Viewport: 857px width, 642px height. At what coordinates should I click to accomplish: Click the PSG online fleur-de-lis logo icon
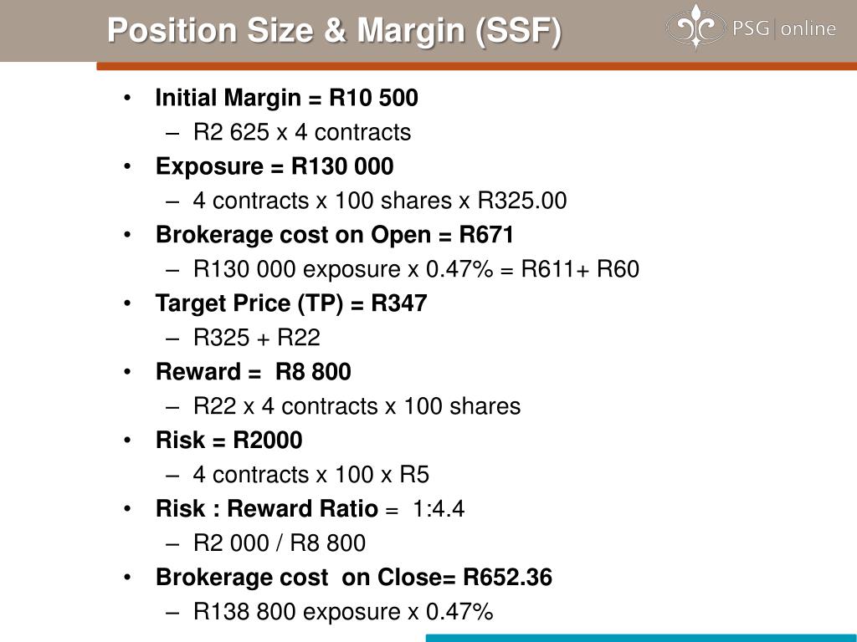695,27
